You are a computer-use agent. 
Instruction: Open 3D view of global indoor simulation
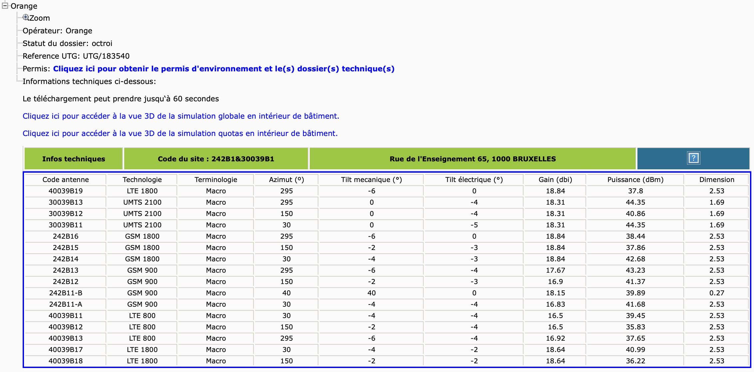(181, 116)
